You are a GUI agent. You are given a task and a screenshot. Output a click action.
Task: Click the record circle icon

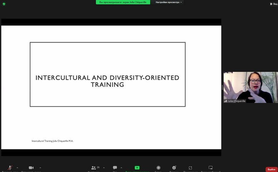coord(158,168)
